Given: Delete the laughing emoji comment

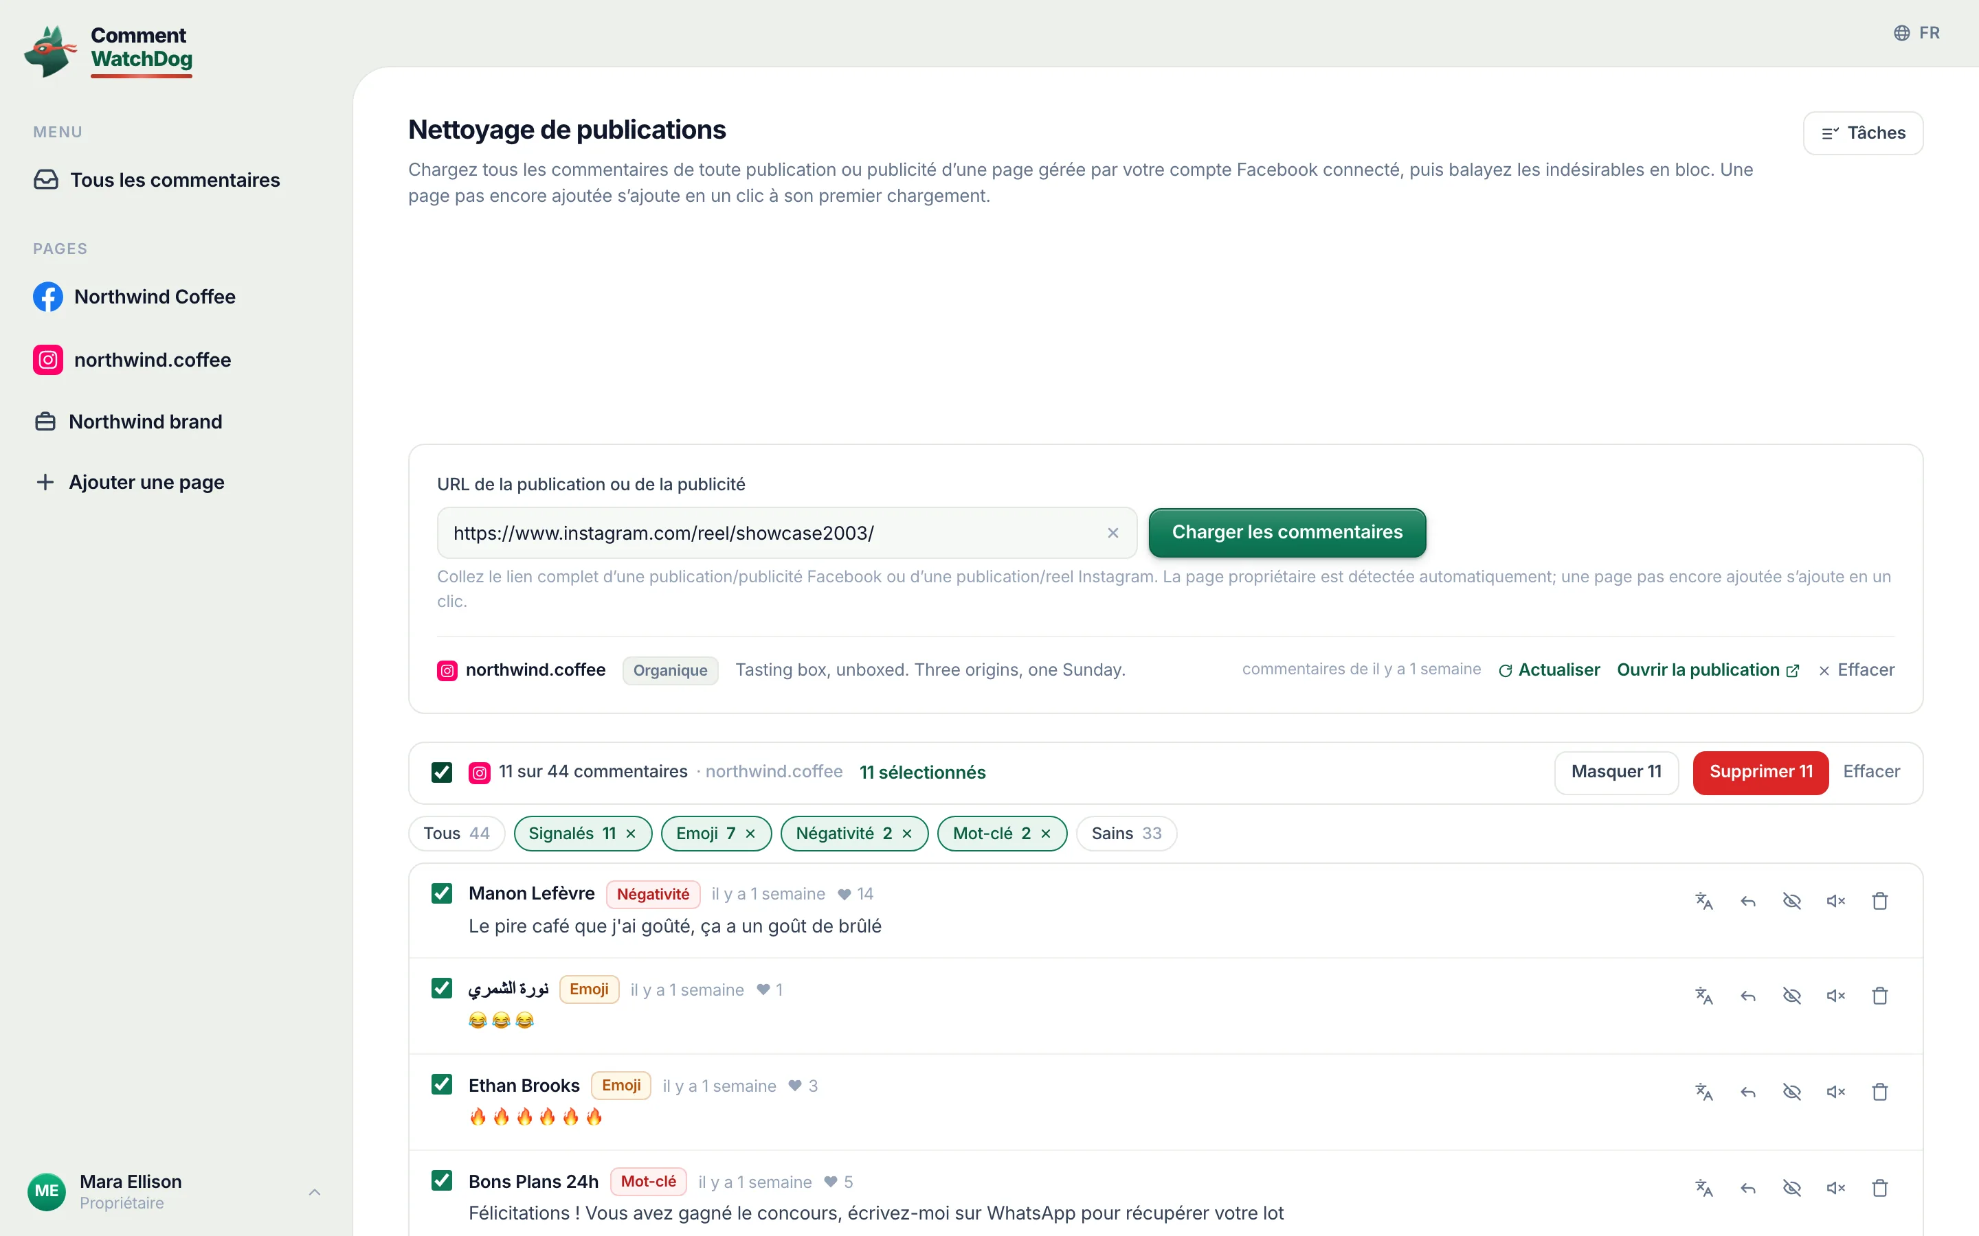Looking at the screenshot, I should [x=1880, y=996].
